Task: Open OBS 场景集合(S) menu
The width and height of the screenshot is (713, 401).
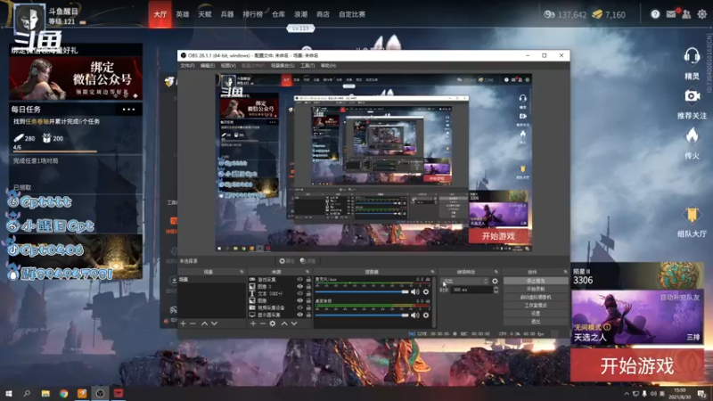Action: pos(283,66)
